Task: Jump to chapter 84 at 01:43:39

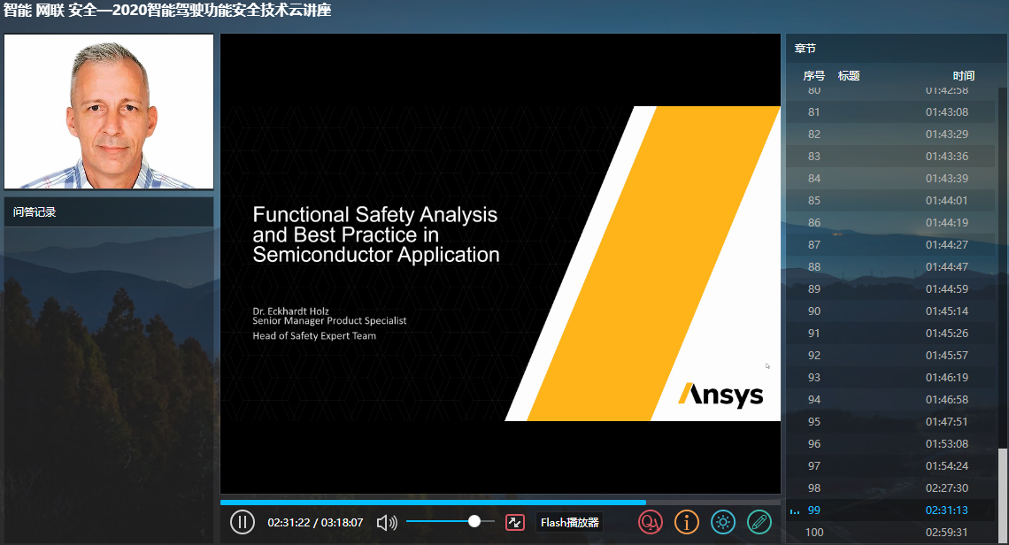Action: coord(891,178)
